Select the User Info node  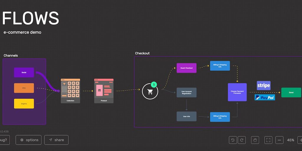click(187, 116)
